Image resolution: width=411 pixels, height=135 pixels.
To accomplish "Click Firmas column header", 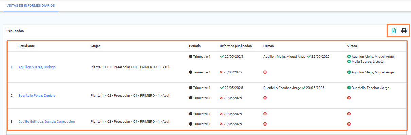I will 268,46.
